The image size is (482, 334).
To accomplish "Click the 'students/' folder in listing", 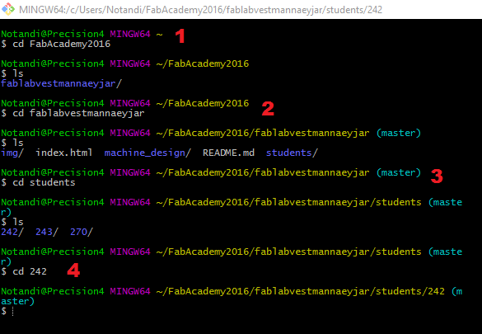I will point(292,153).
